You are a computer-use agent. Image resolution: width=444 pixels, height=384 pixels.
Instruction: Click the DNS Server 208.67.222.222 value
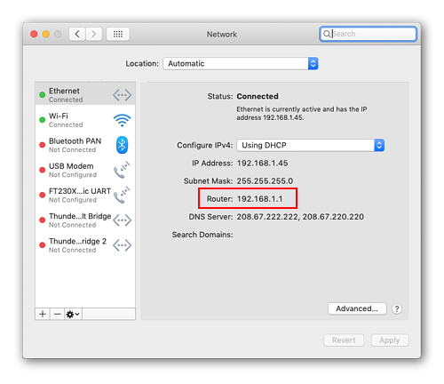click(x=267, y=217)
